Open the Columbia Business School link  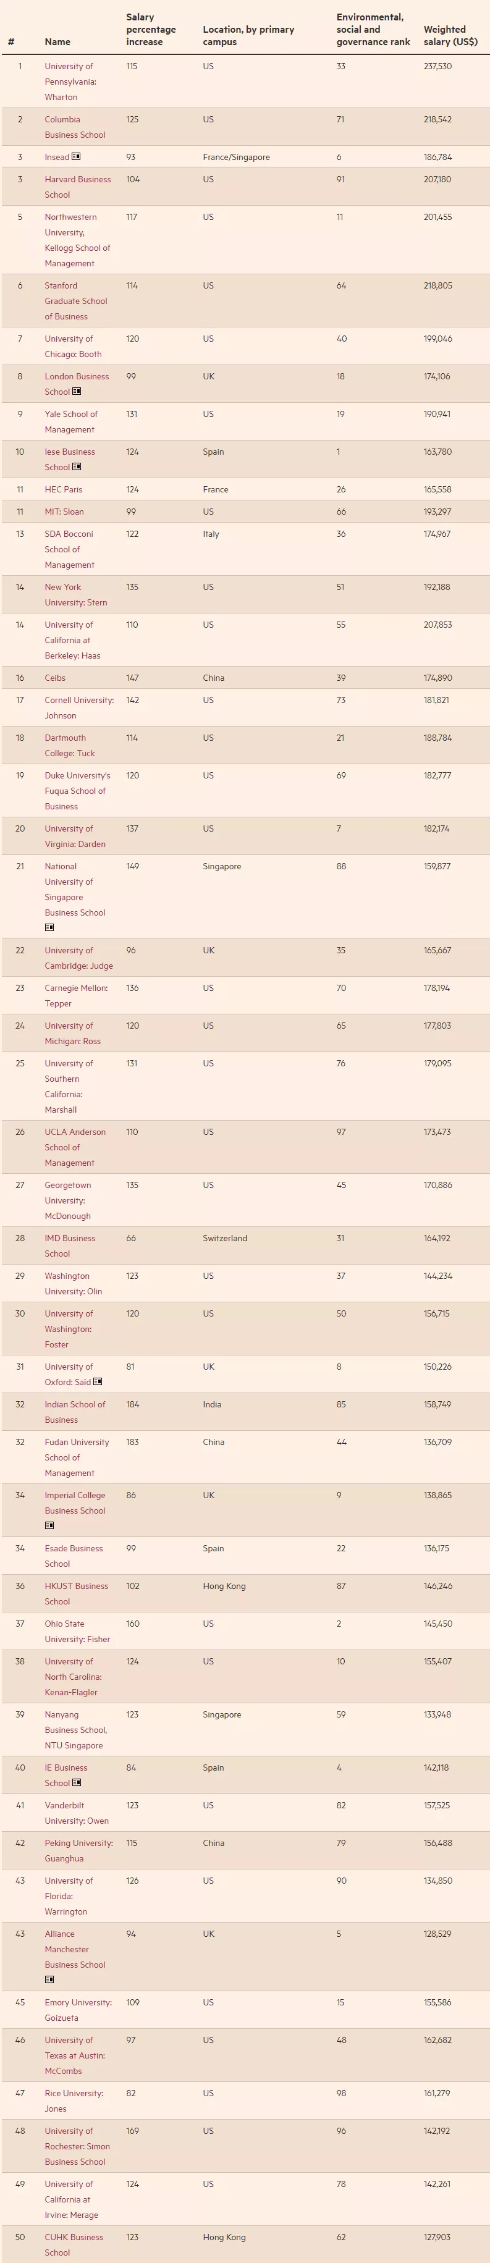(75, 127)
